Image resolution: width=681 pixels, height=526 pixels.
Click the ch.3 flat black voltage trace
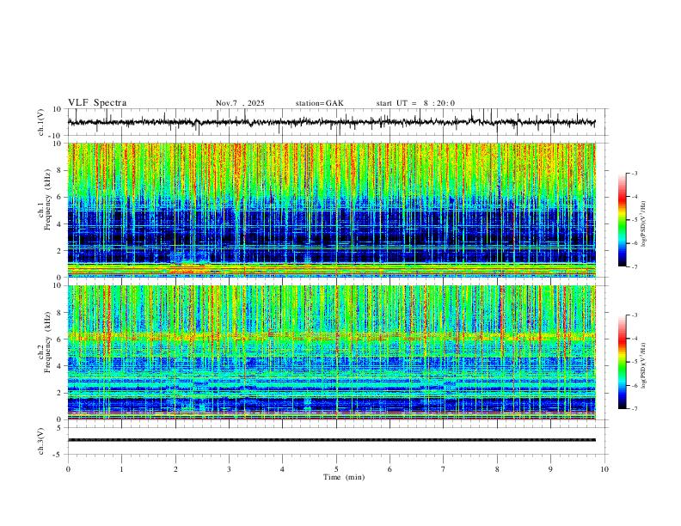click(x=331, y=440)
